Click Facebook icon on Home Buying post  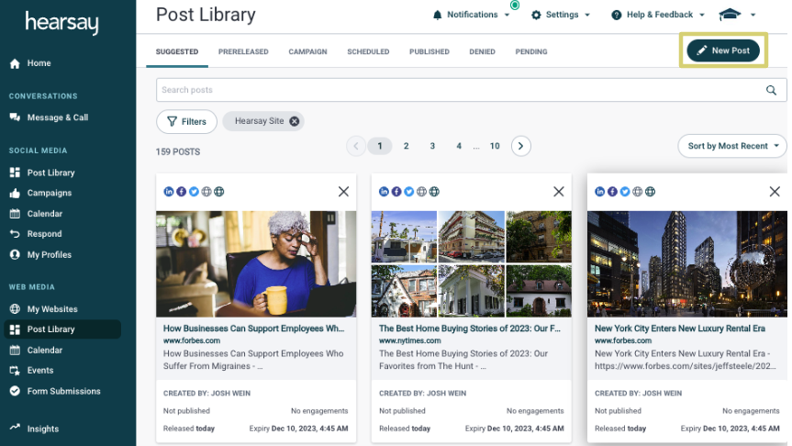pyautogui.click(x=396, y=192)
